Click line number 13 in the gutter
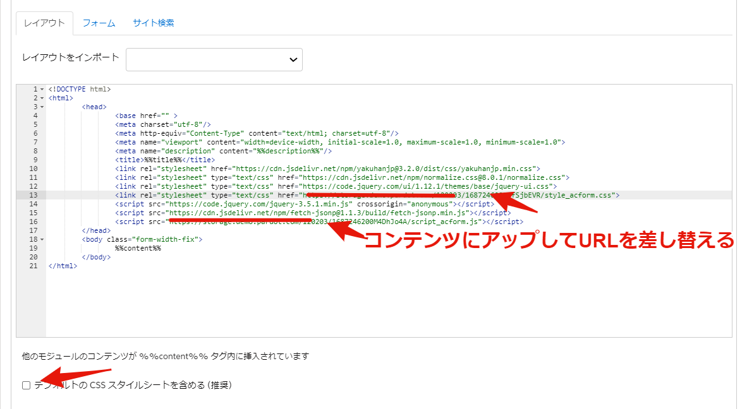 pos(33,195)
